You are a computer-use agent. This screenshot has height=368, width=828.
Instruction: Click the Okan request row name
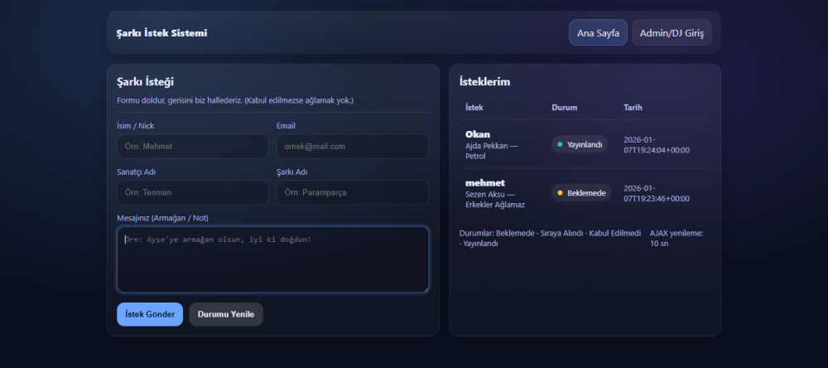pyautogui.click(x=478, y=134)
